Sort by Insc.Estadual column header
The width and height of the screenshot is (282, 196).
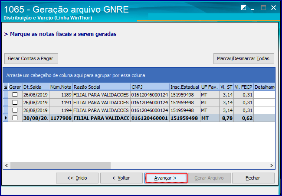coord(185,87)
